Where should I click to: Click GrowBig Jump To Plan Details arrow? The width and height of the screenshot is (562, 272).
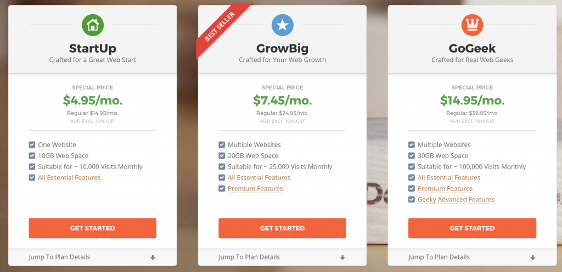coord(342,257)
